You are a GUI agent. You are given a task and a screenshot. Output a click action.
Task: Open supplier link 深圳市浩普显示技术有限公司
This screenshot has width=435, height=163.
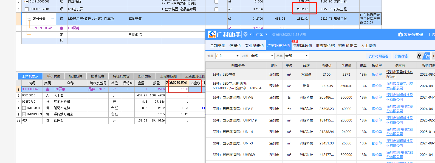400,86
